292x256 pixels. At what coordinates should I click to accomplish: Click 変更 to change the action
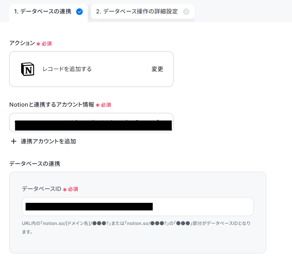(157, 69)
